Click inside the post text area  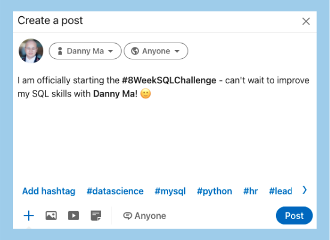pos(165,127)
